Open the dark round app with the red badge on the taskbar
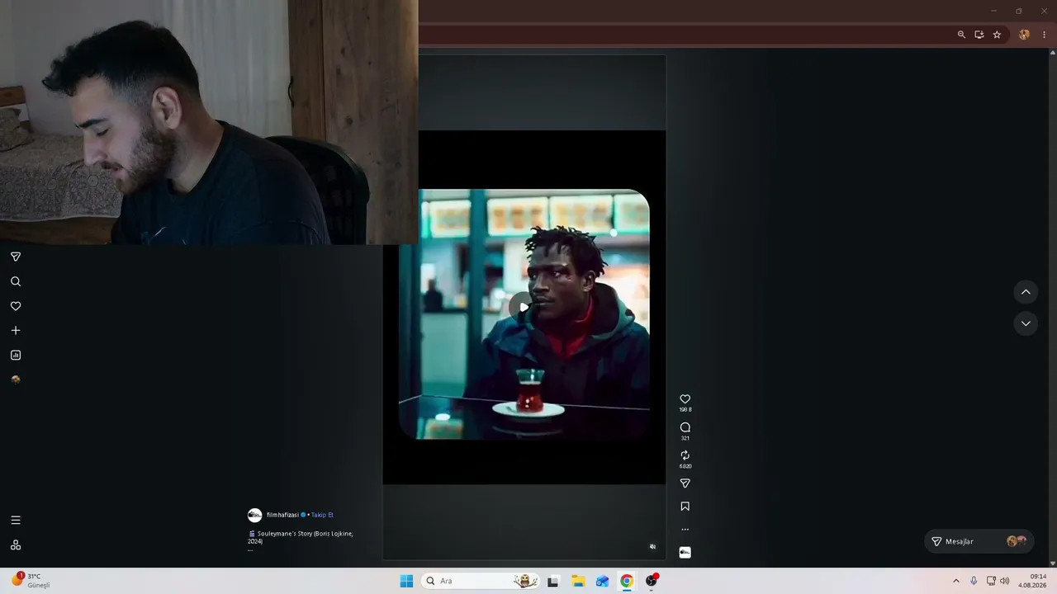The height and width of the screenshot is (594, 1057). [652, 581]
